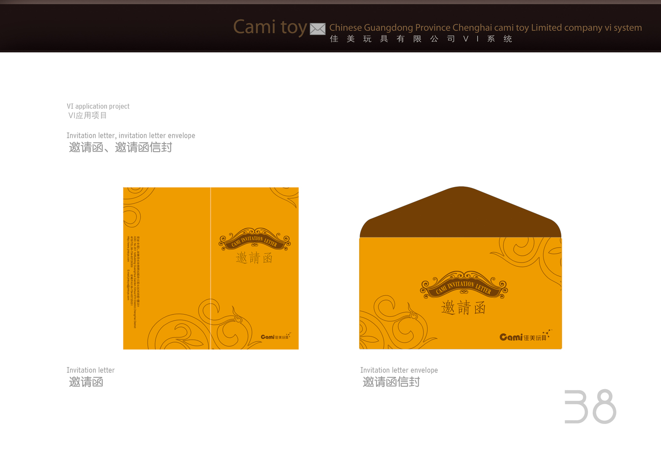
Task: Click the "邀请函、邀请函信封" heading
Action: 120,147
